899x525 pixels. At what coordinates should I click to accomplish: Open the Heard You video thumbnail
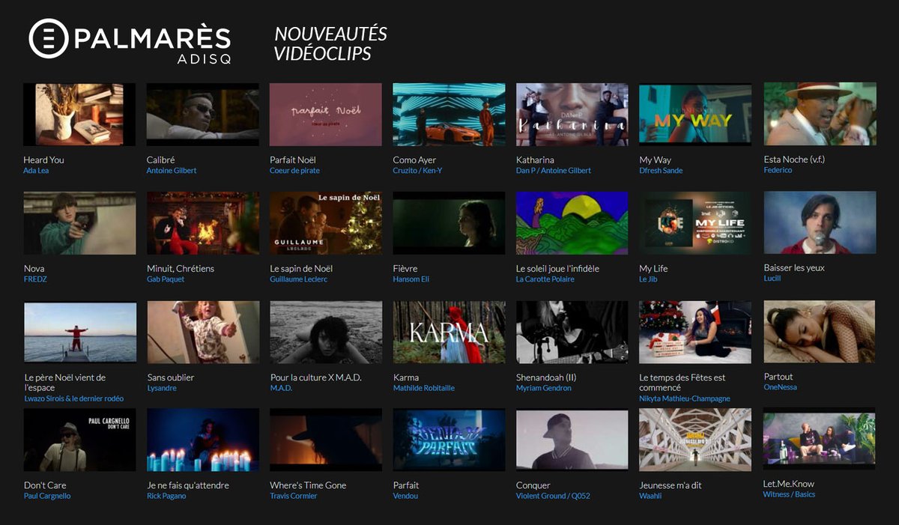point(79,115)
